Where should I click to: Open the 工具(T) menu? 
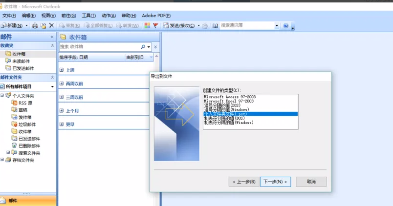tap(89, 16)
